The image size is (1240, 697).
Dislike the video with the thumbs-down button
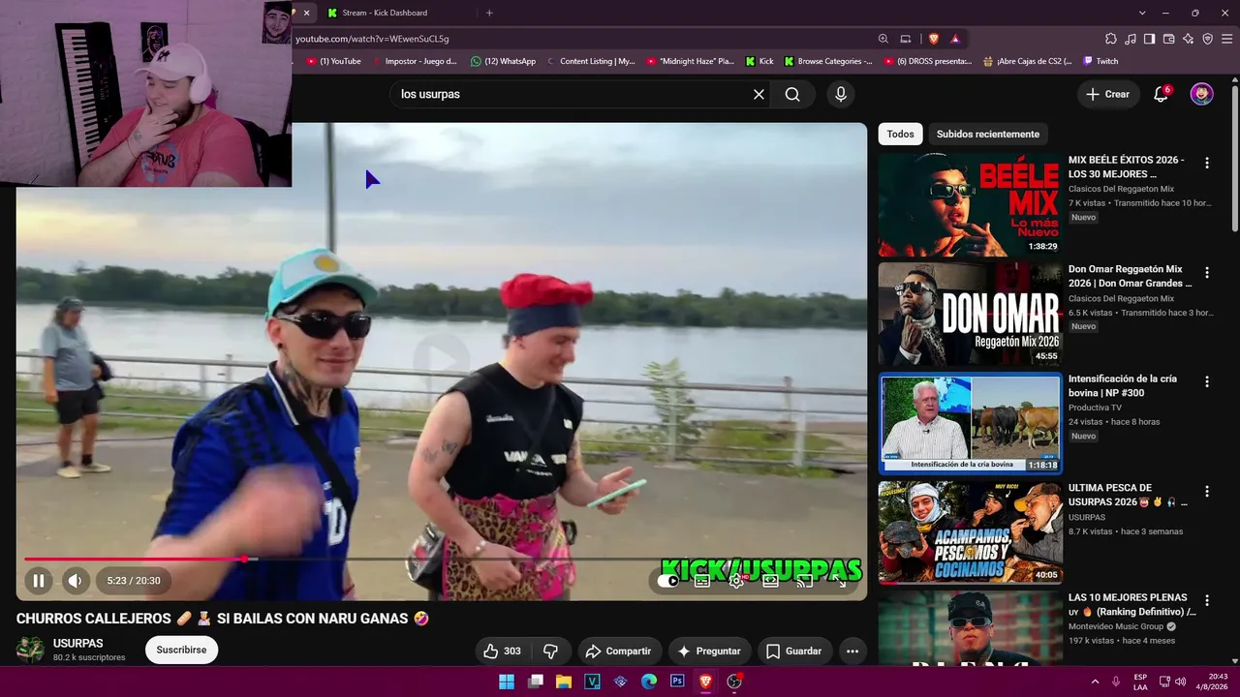550,651
